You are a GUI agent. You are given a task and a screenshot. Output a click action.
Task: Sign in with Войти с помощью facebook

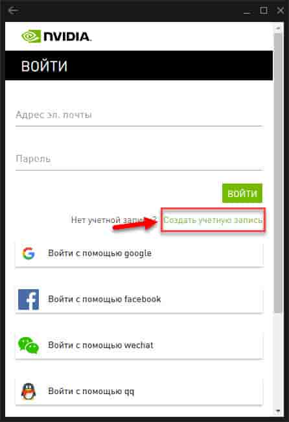pyautogui.click(x=139, y=299)
